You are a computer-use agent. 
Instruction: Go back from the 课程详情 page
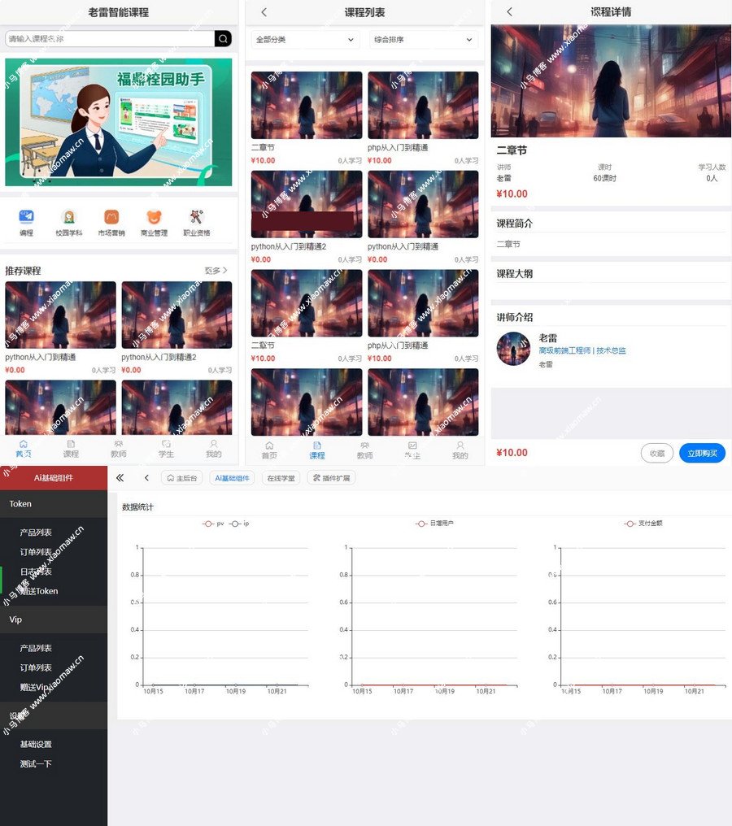tap(509, 12)
